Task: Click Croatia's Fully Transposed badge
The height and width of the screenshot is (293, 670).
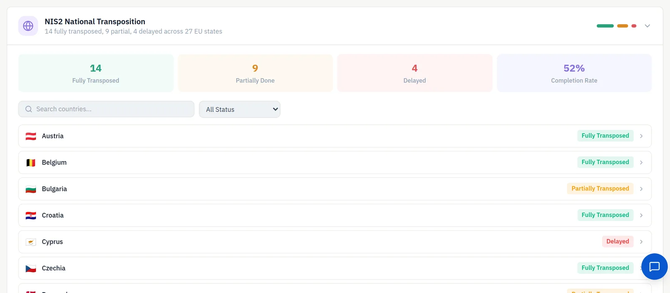Action: click(x=605, y=215)
